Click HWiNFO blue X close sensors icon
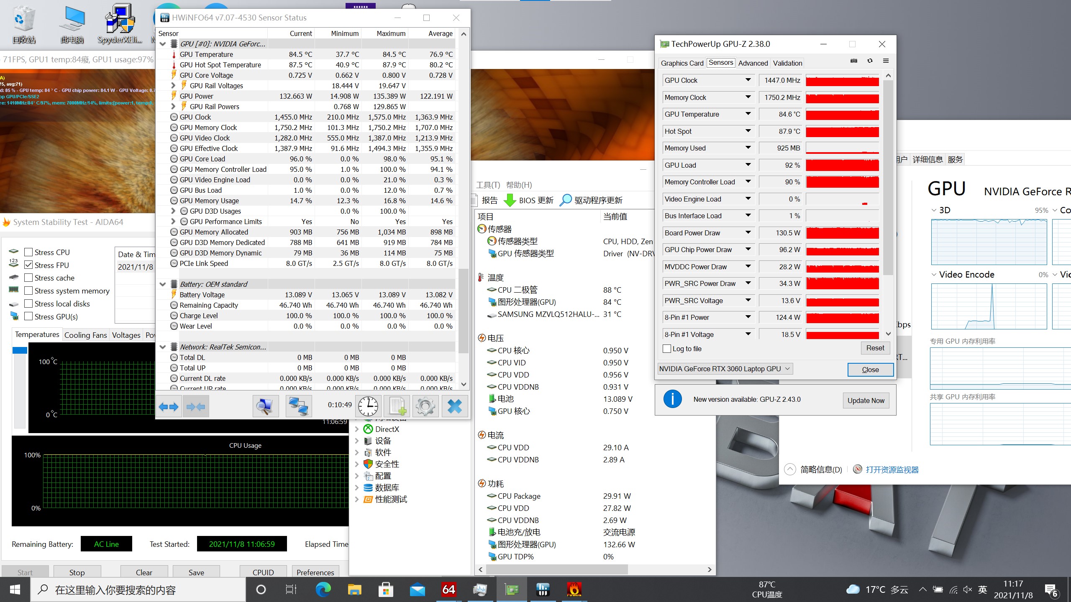This screenshot has width=1071, height=602. tap(454, 406)
